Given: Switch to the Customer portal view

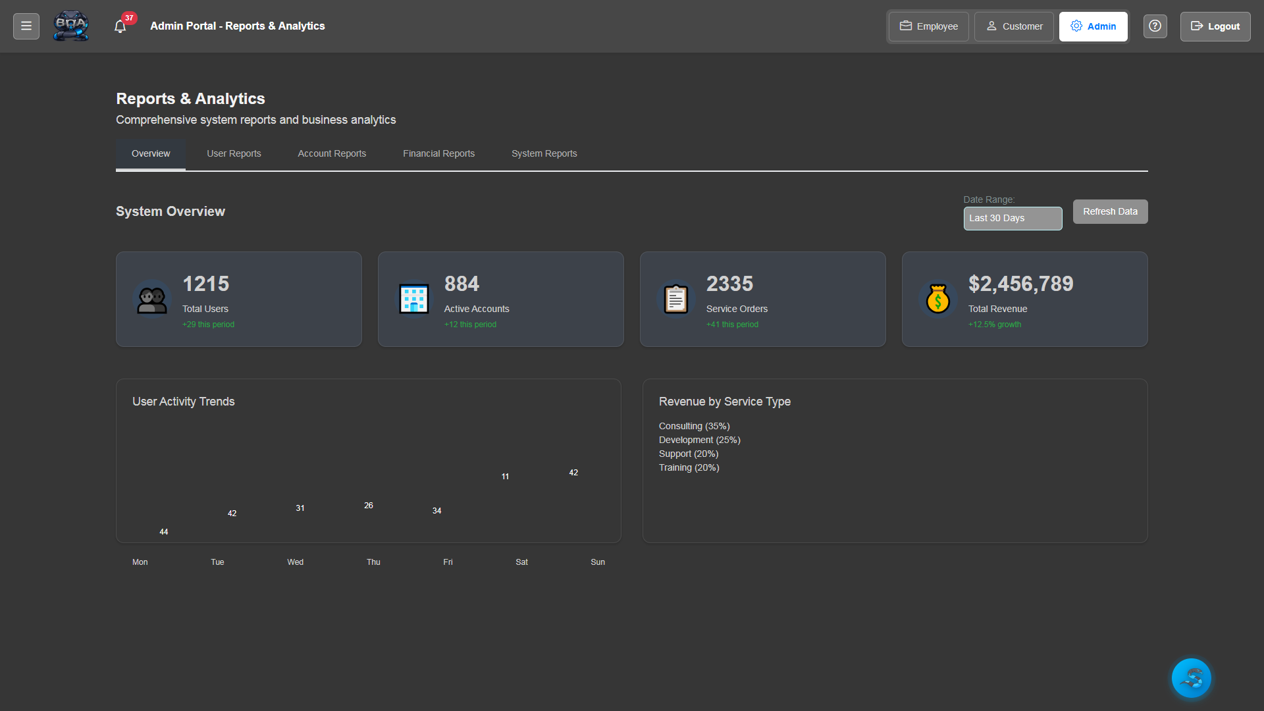Looking at the screenshot, I should (1013, 26).
